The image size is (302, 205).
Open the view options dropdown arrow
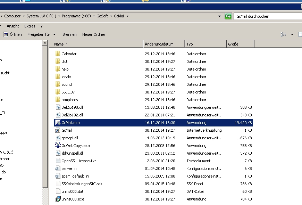[292, 34]
